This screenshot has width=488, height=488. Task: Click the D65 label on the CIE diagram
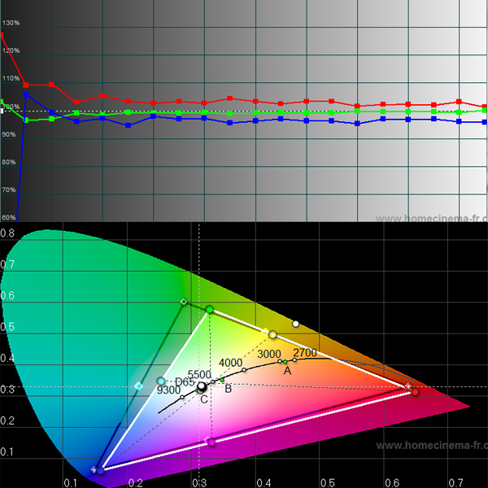185,382
